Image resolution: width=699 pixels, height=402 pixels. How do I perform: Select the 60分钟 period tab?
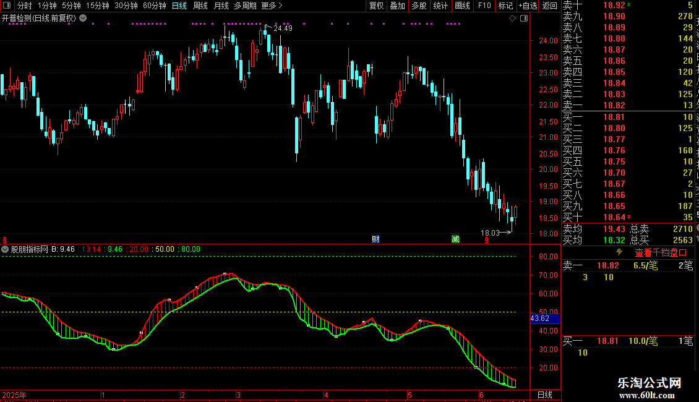155,6
